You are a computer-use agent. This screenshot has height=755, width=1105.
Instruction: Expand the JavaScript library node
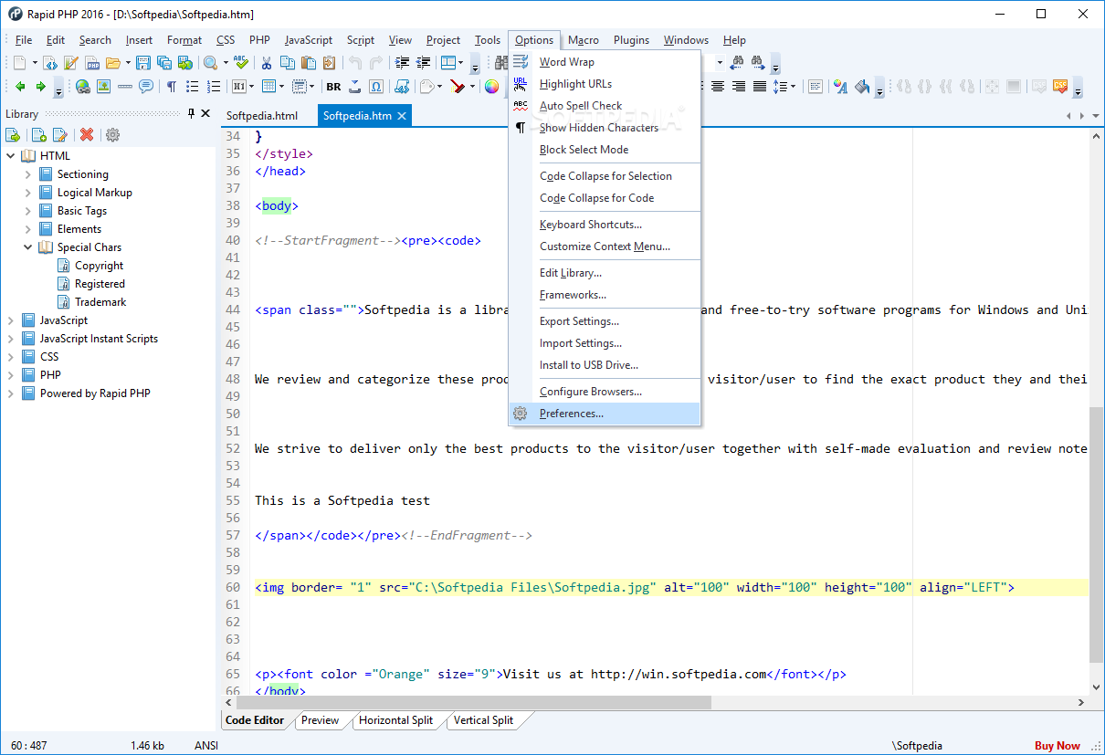coord(11,320)
